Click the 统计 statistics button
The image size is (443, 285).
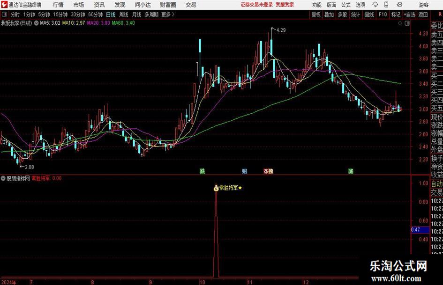click(355, 15)
